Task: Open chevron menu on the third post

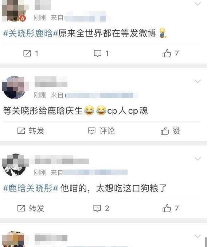Action: click(x=198, y=159)
